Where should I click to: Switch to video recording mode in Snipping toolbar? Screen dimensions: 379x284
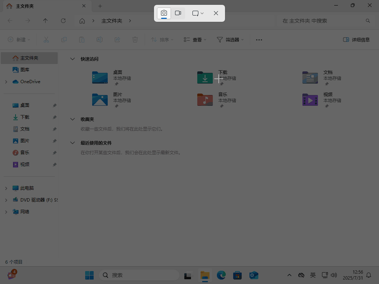(x=178, y=13)
